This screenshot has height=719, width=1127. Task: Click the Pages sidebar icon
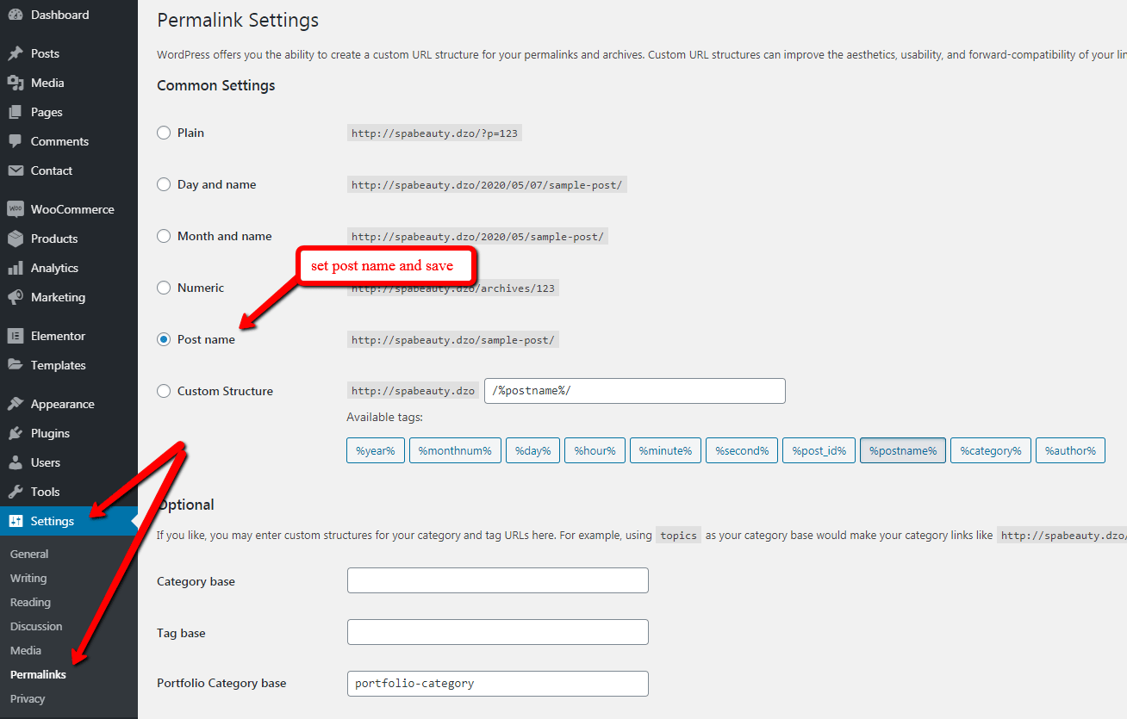pos(14,112)
